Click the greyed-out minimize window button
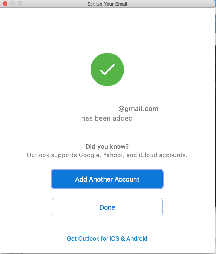Screen dimensions: 216x254 point(13,4)
